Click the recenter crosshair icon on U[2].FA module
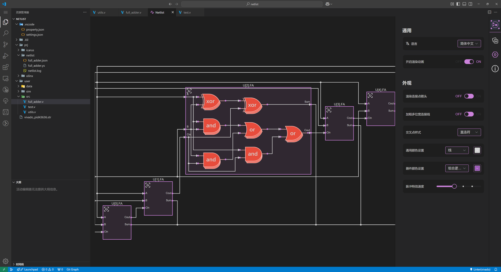Image resolution: width=501 pixels, height=272 pixels. coord(189,90)
